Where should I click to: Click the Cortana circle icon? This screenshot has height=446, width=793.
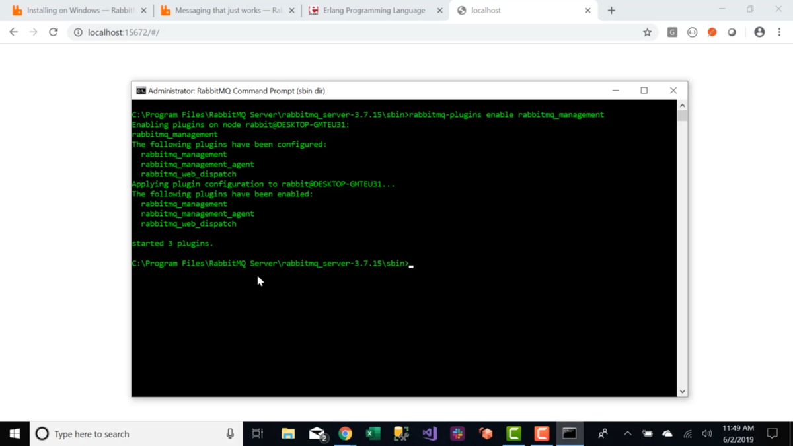[x=42, y=434]
